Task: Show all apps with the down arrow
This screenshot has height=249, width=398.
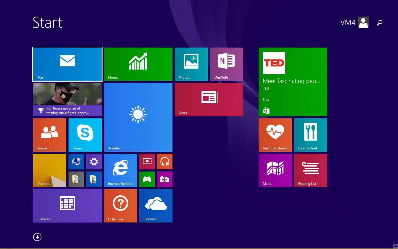Action: click(37, 237)
